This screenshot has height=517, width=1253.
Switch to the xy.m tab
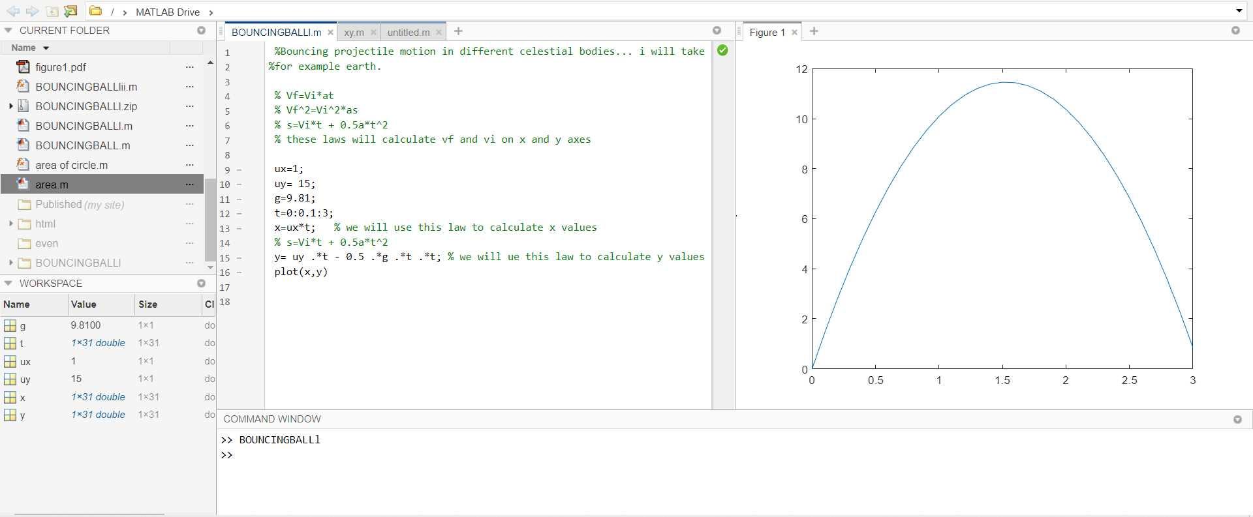[x=354, y=32]
